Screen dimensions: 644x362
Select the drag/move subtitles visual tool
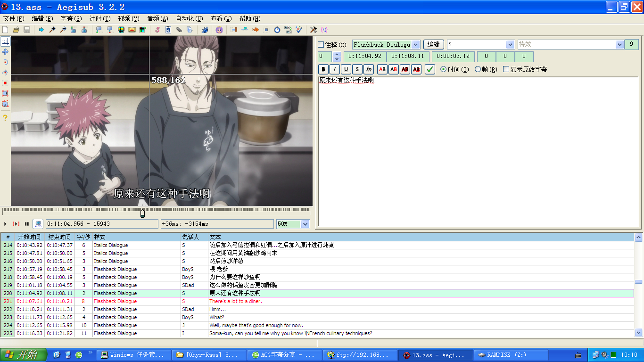5,52
